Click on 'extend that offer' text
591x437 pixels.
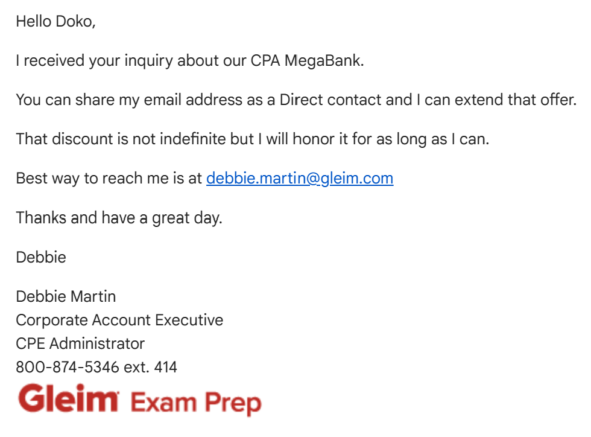coord(515,100)
